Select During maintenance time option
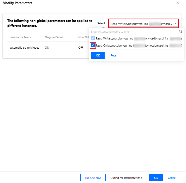186x183 pixels. 126,178
